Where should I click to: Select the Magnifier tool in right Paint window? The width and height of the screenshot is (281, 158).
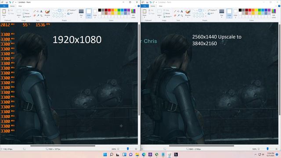pos(182,16)
